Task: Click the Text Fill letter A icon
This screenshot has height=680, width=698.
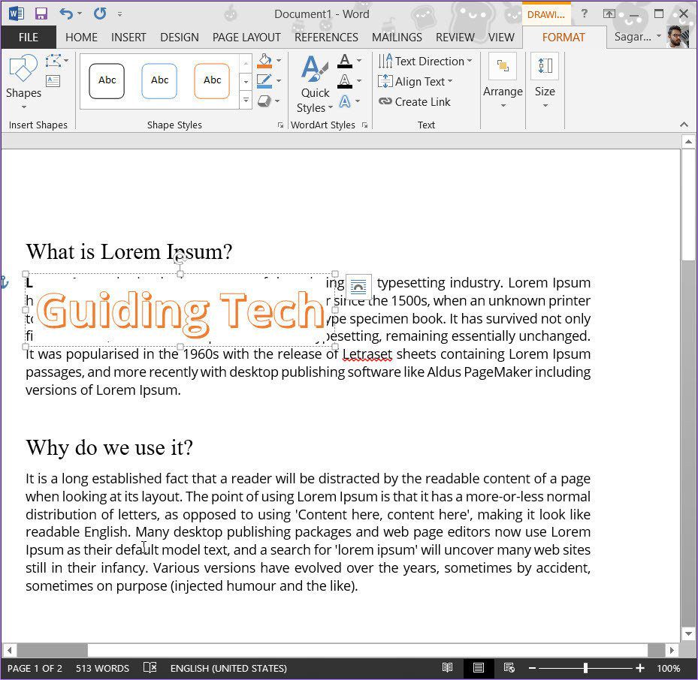Action: [x=345, y=61]
